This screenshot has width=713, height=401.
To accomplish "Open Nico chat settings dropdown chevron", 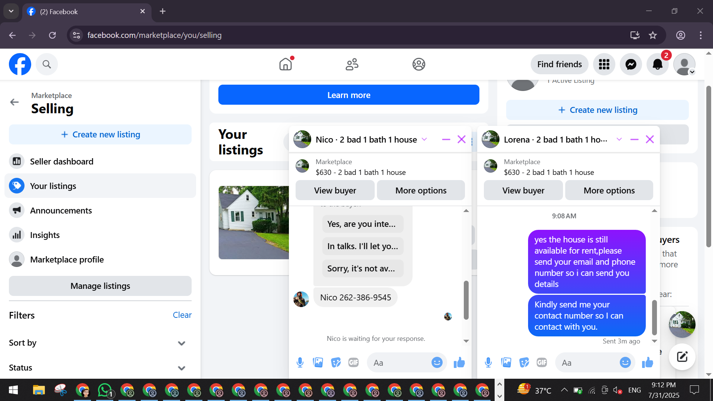I will [424, 140].
